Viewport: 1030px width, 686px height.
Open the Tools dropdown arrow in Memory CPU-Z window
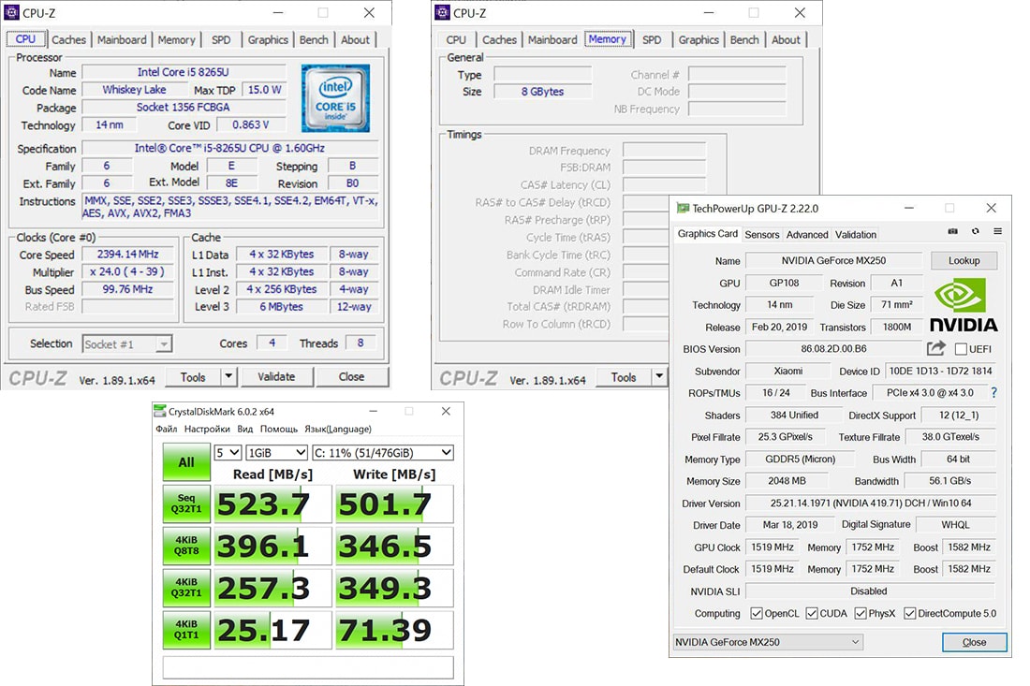pyautogui.click(x=659, y=377)
